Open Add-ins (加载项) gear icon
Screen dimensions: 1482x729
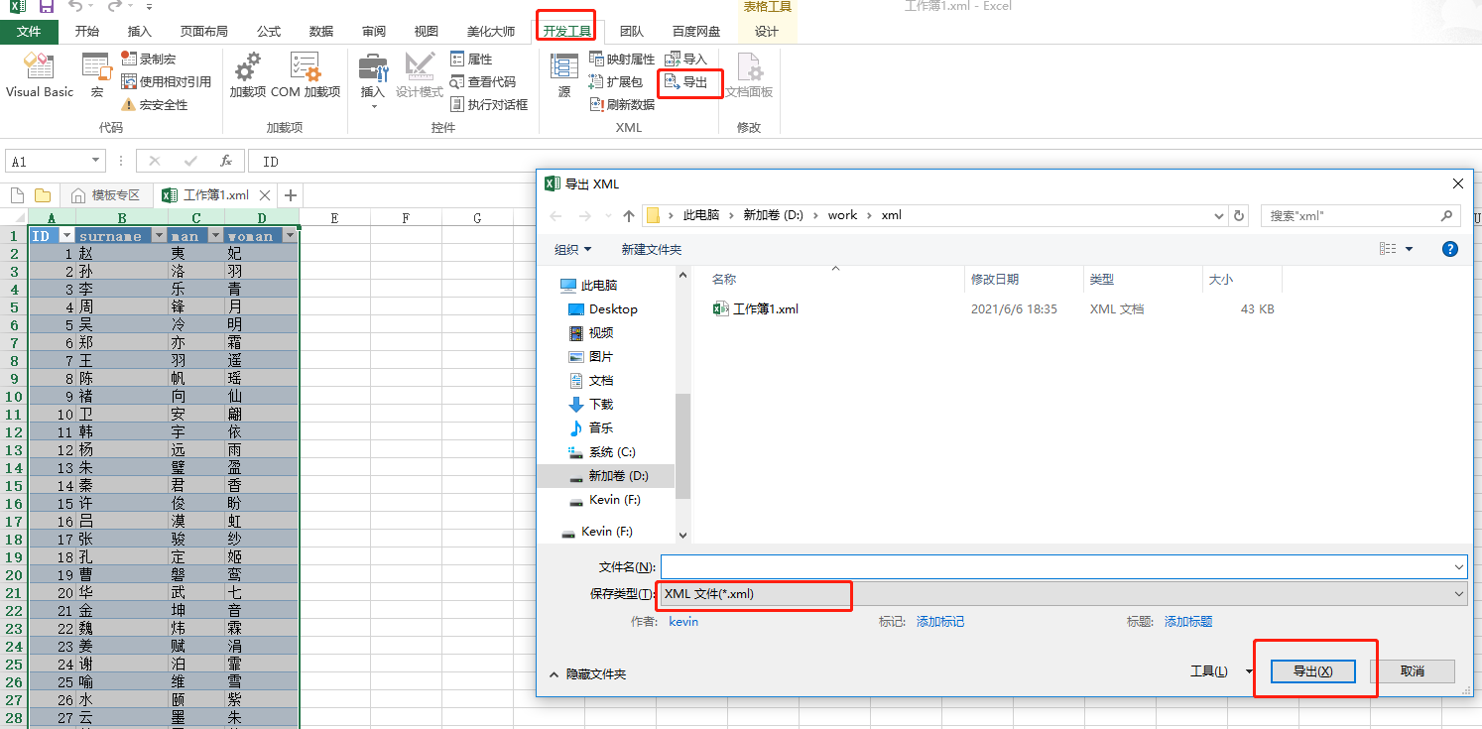click(247, 75)
